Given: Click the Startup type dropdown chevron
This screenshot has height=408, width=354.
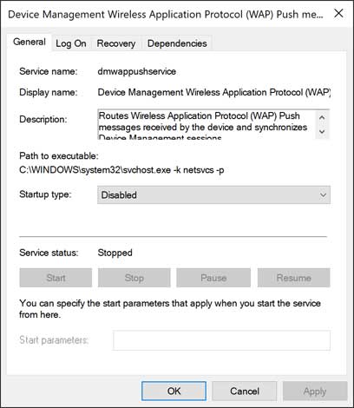Looking at the screenshot, I should click(x=323, y=195).
